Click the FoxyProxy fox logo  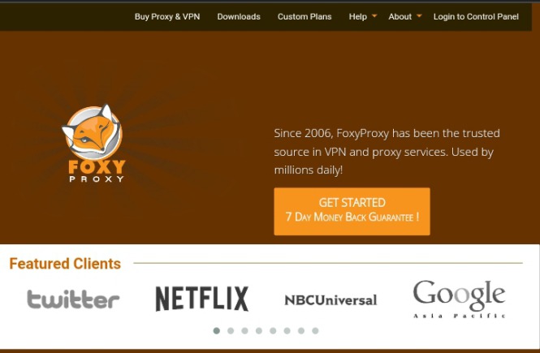(x=93, y=143)
